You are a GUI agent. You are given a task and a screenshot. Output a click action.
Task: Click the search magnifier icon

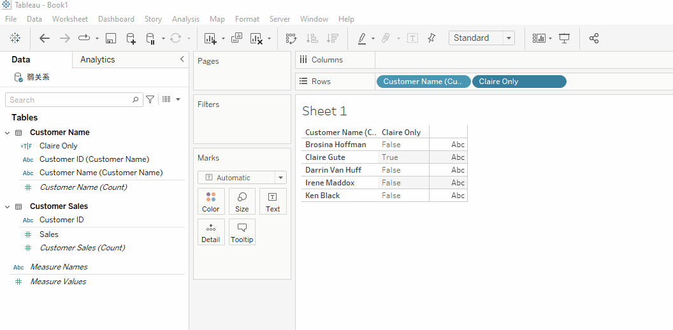click(135, 99)
